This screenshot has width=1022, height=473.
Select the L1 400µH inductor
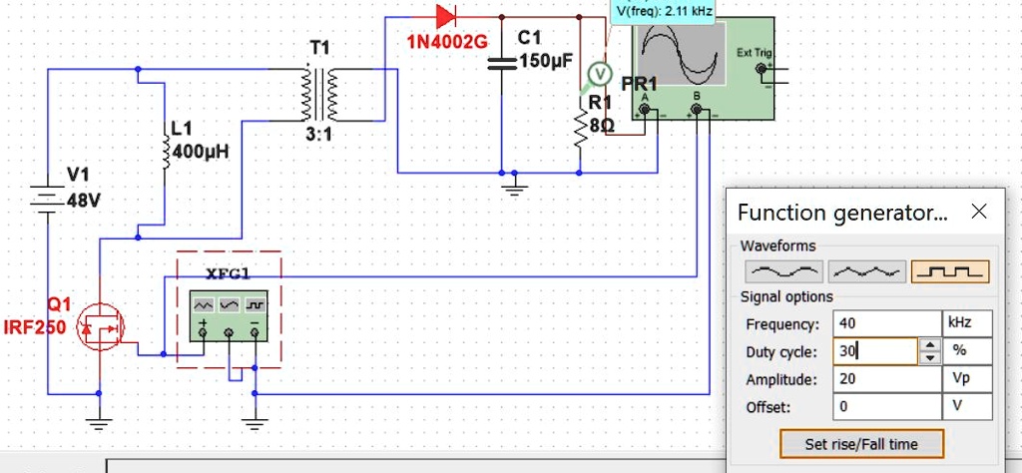(x=166, y=153)
